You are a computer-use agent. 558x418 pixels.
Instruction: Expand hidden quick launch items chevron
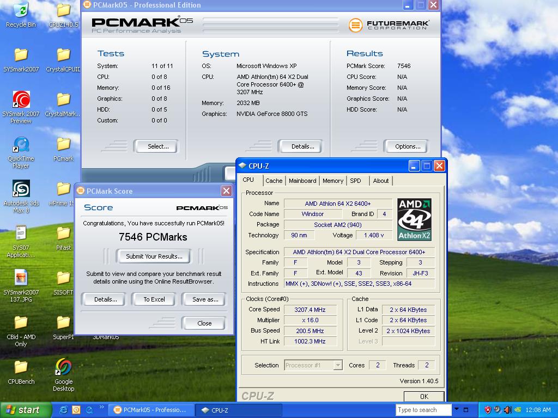[x=102, y=407]
